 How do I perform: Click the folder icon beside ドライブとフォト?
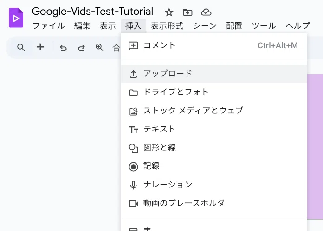click(x=133, y=93)
